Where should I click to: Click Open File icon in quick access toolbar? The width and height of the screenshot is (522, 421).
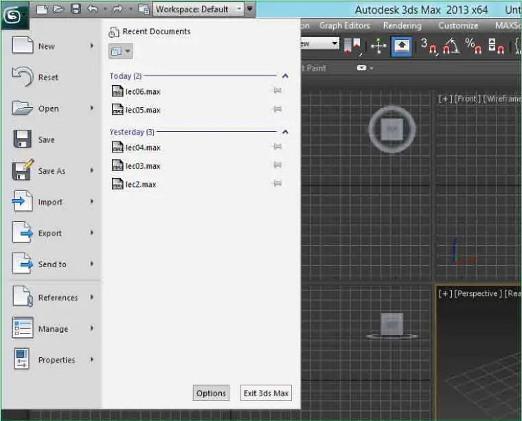click(x=59, y=9)
